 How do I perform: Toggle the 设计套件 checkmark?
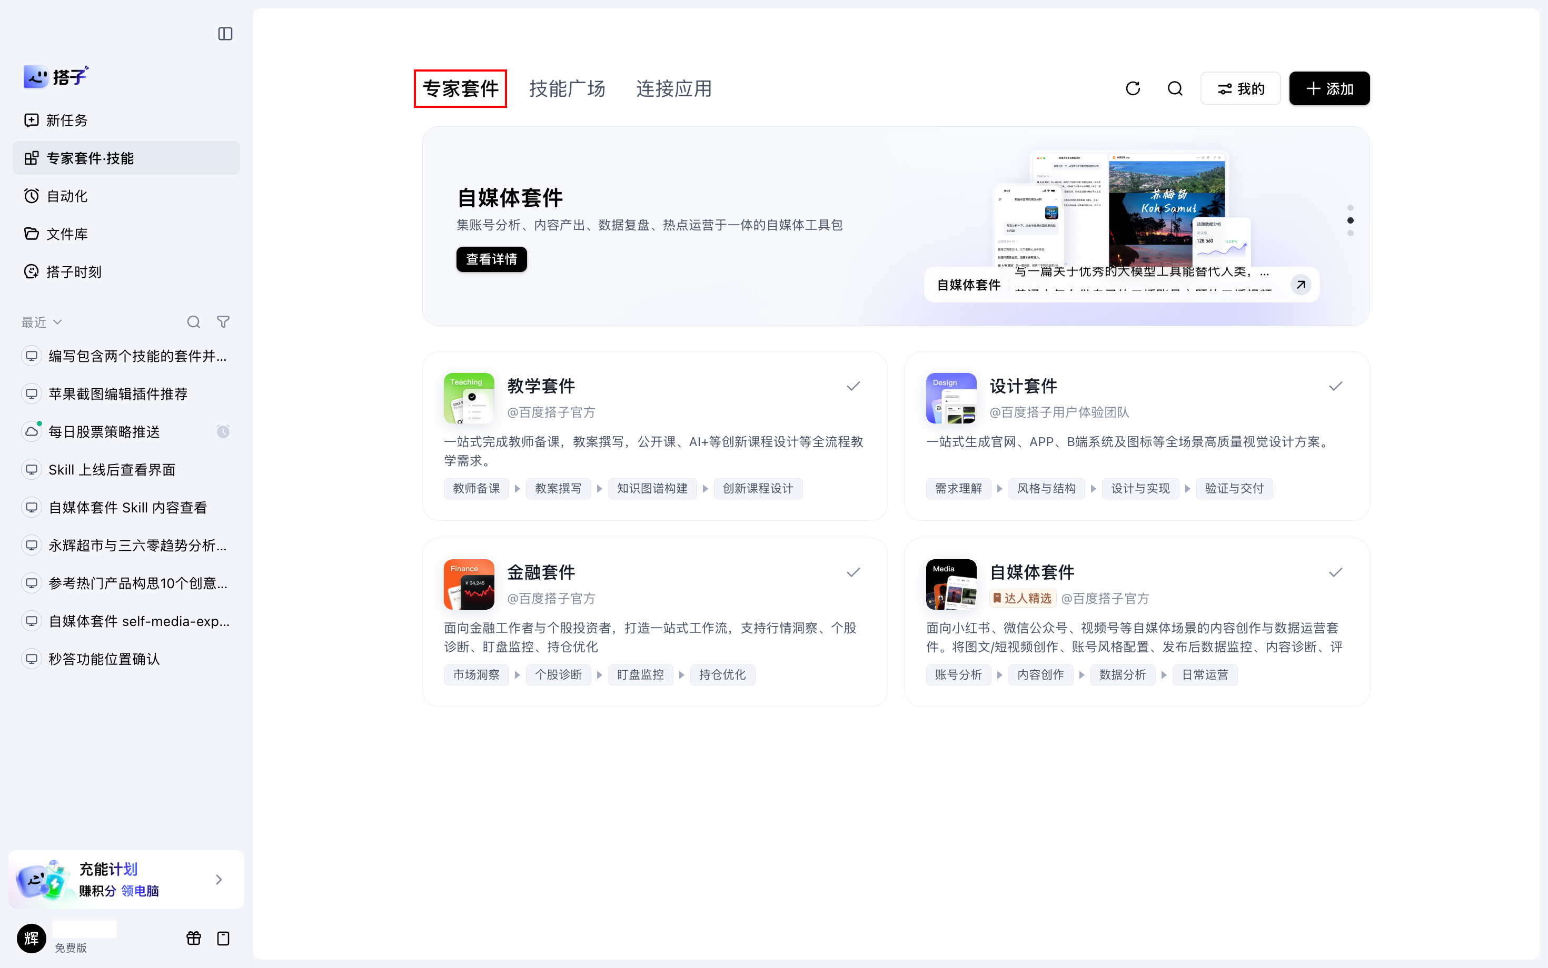click(1336, 386)
